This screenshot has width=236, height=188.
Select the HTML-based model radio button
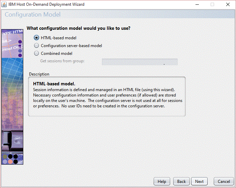coord(36,38)
